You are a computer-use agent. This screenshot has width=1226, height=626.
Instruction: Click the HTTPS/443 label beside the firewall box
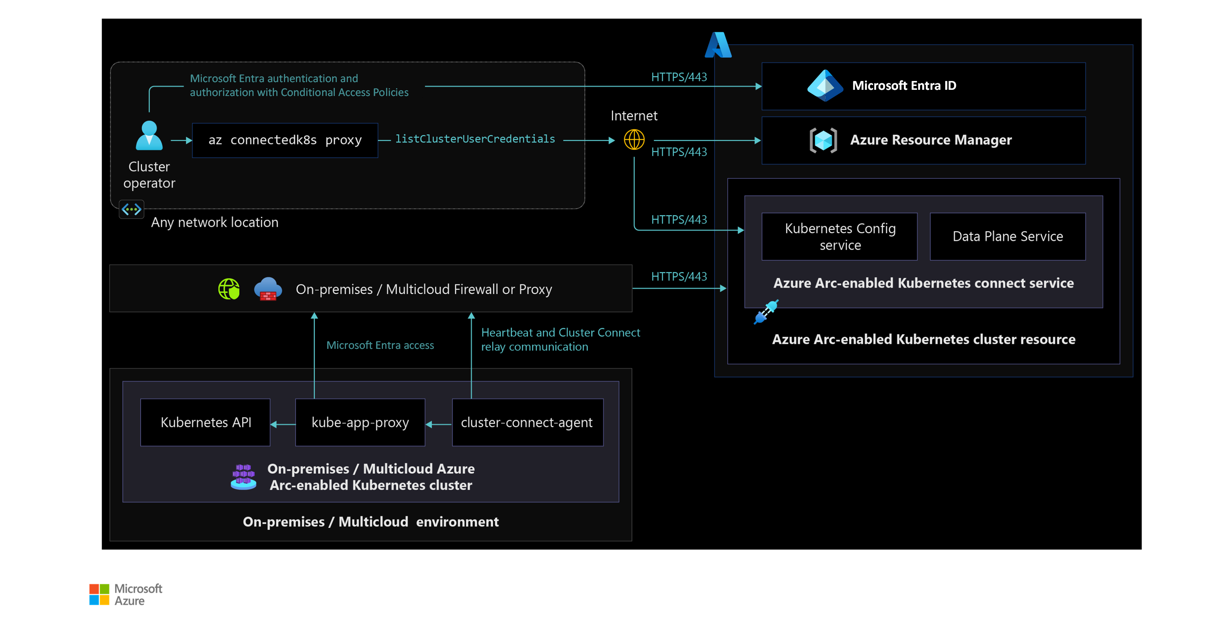click(x=678, y=277)
